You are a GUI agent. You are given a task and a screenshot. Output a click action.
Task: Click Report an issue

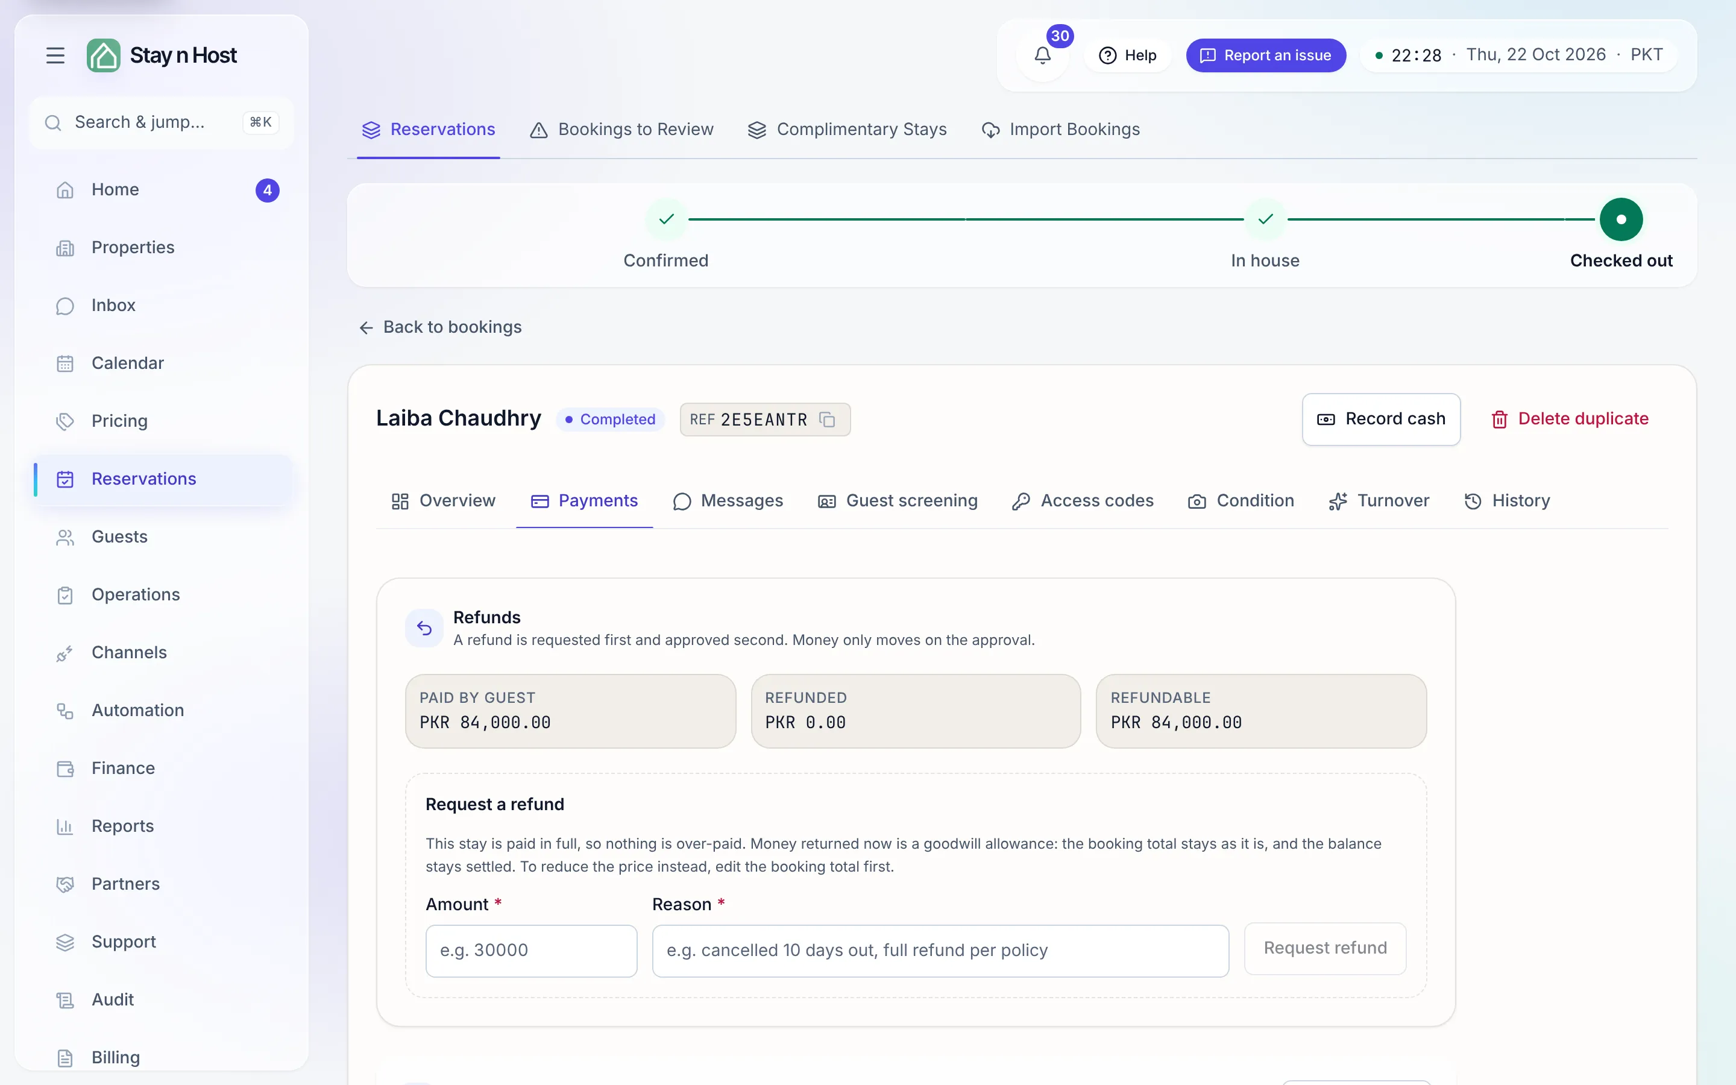click(1265, 55)
